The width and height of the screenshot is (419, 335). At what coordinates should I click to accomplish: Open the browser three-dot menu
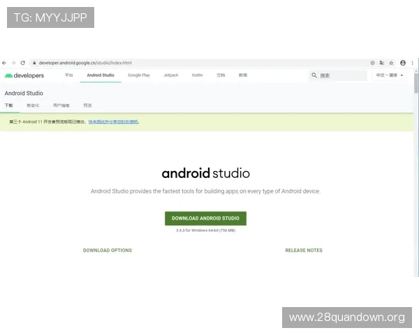(x=413, y=63)
